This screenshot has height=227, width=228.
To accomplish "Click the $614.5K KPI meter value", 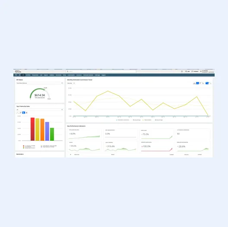I will click(40, 95).
